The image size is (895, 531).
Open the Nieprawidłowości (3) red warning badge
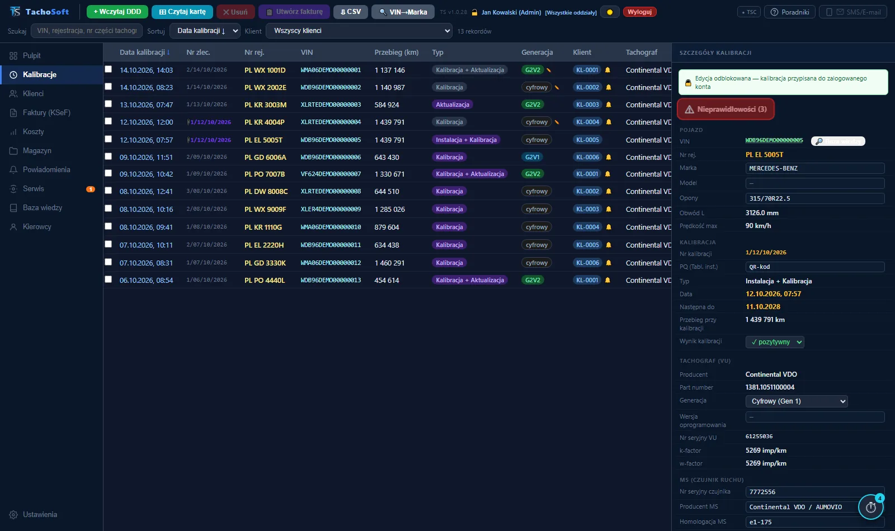[726, 110]
